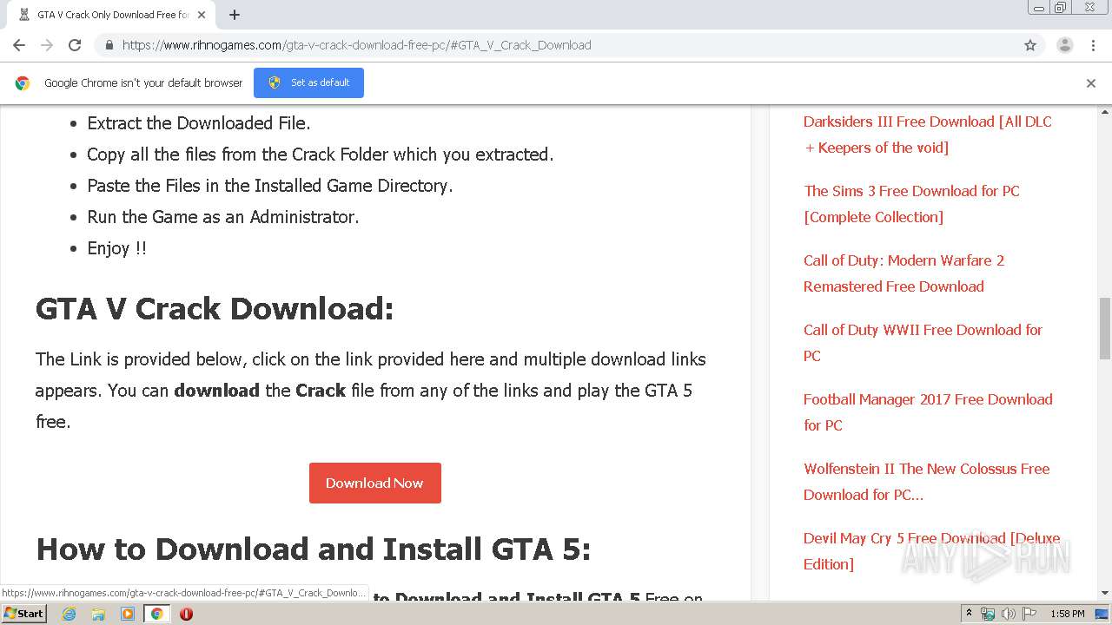This screenshot has height=625, width=1112.
Task: Open Devil May Cry 5 Free Download link
Action: (x=931, y=551)
